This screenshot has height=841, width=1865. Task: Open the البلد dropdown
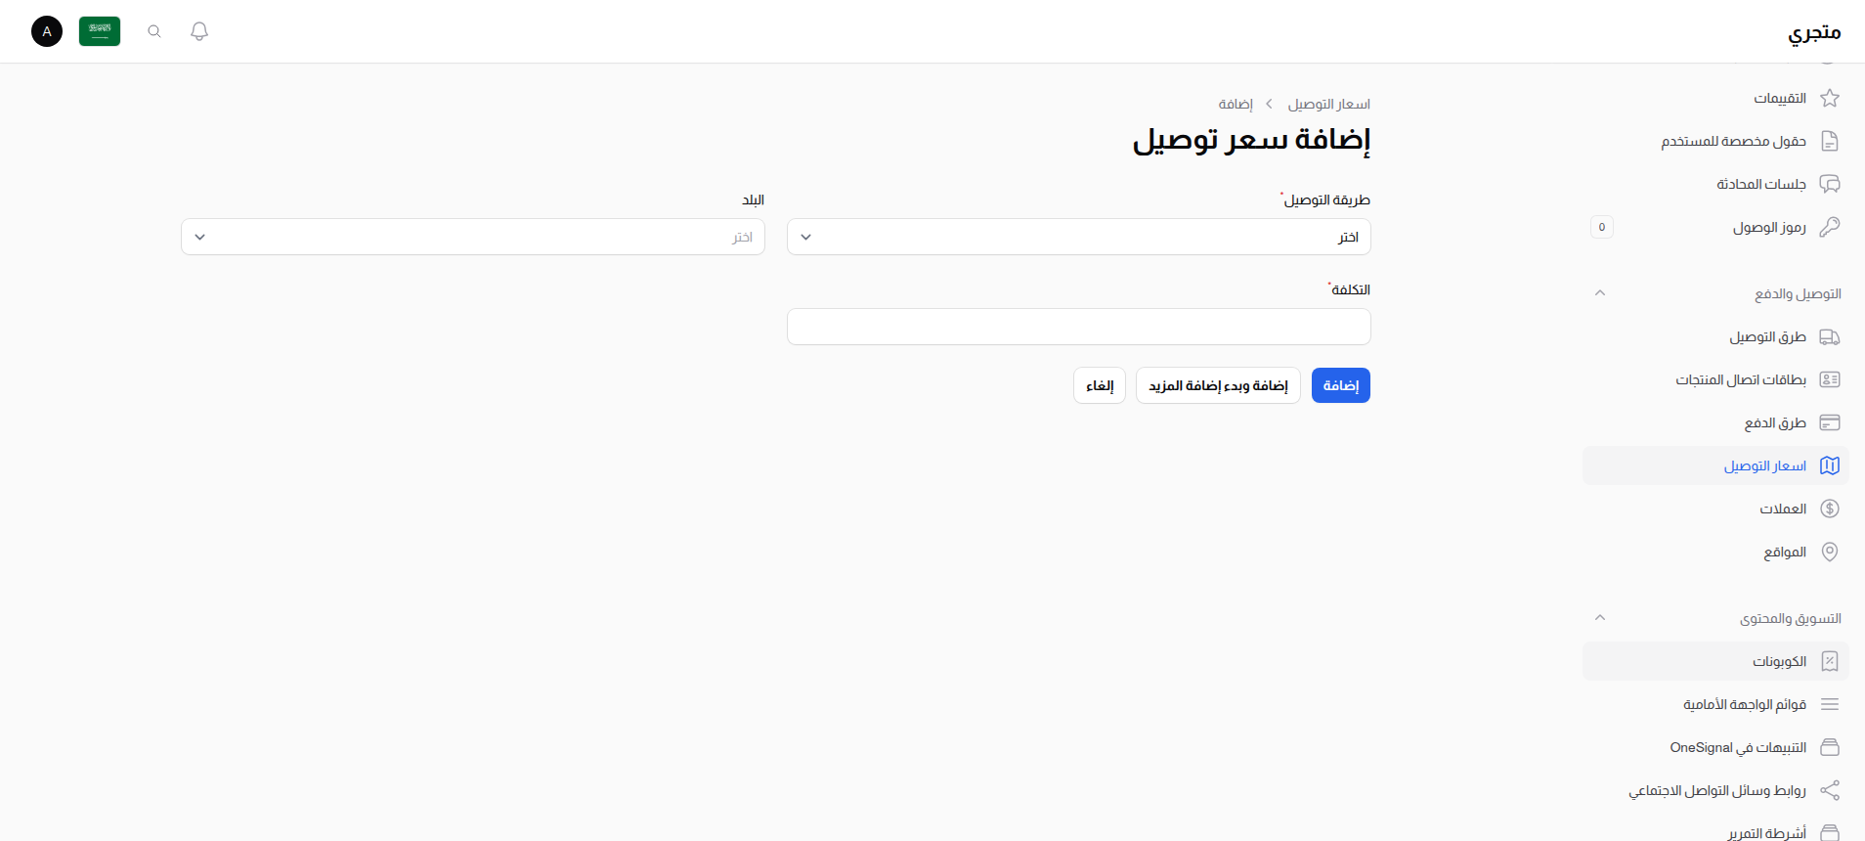coord(473,237)
